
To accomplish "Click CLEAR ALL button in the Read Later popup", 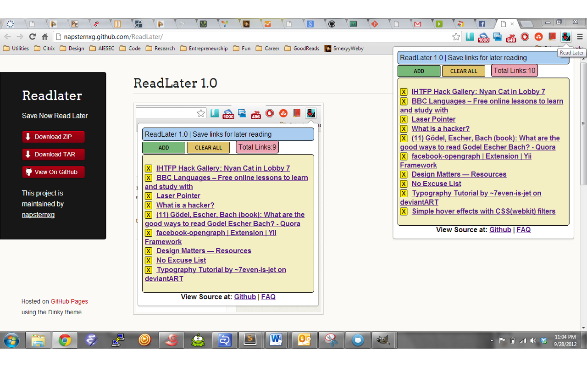I will point(464,71).
